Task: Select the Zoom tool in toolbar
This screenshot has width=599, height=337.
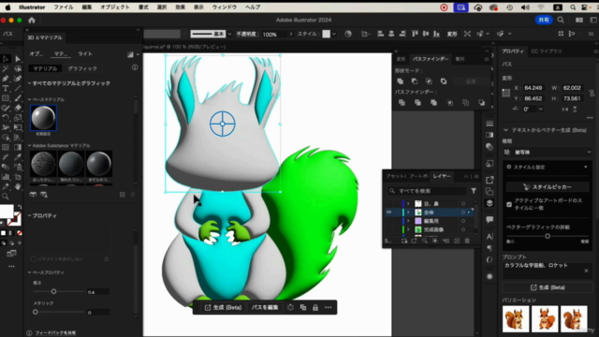Action: (6, 197)
